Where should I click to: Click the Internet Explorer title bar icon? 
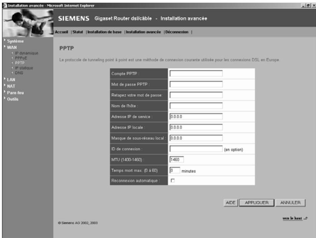coord(5,6)
